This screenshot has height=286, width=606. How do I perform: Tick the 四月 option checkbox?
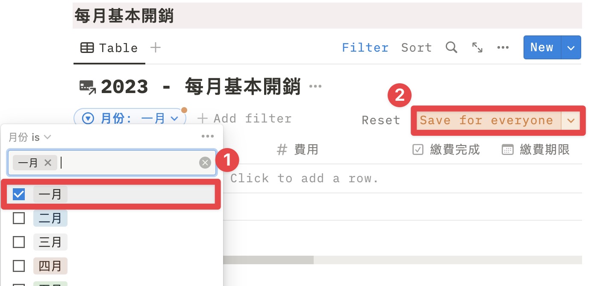point(19,266)
